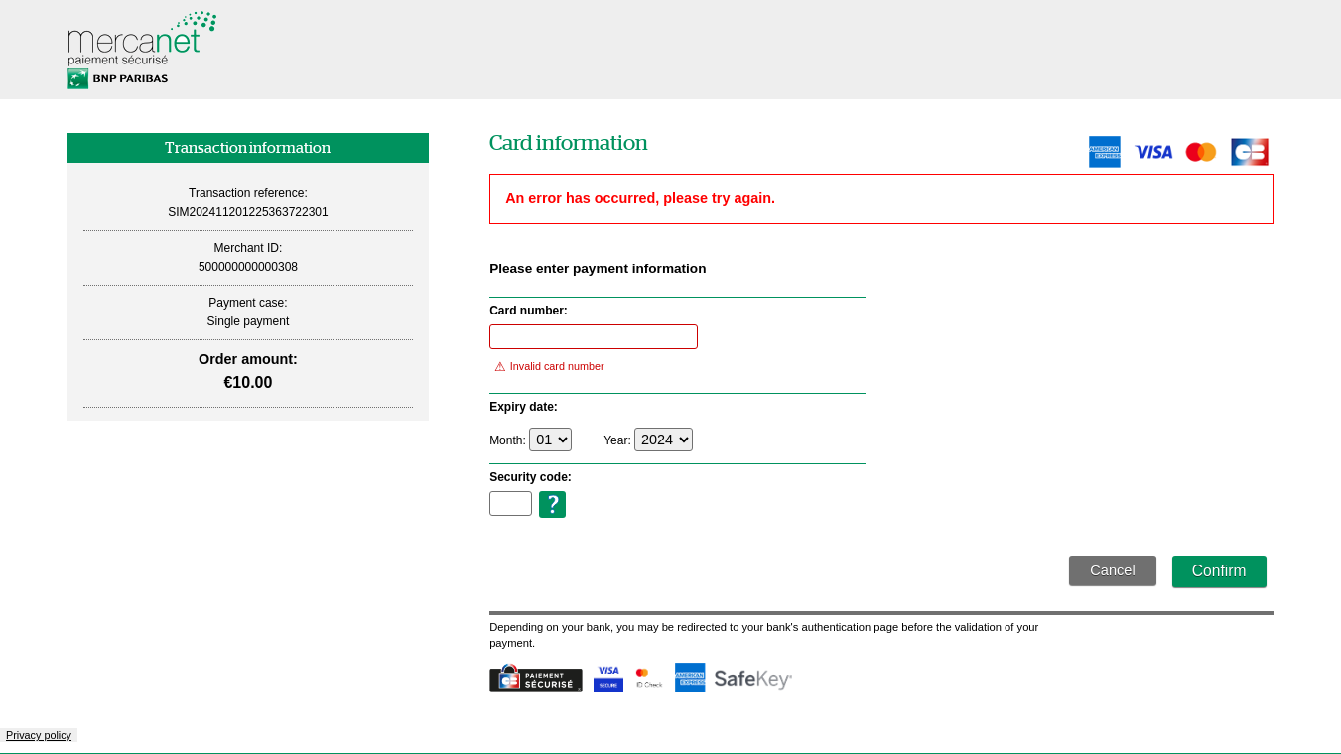The height and width of the screenshot is (754, 1341).
Task: Click inside the Card number field
Action: 593,336
